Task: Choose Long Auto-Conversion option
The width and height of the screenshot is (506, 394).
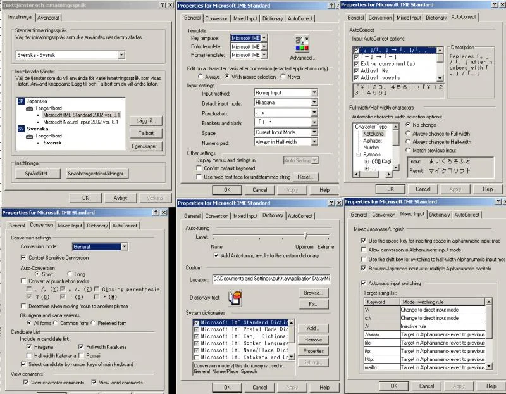Action: pyautogui.click(x=70, y=274)
